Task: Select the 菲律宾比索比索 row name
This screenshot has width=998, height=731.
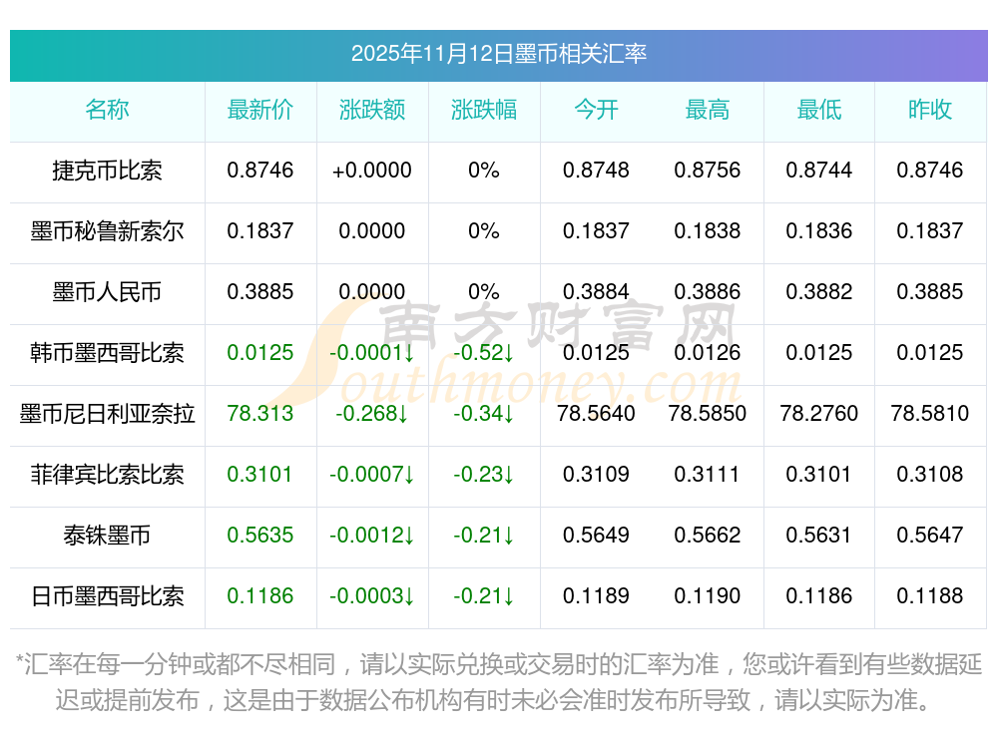Action: point(107,475)
